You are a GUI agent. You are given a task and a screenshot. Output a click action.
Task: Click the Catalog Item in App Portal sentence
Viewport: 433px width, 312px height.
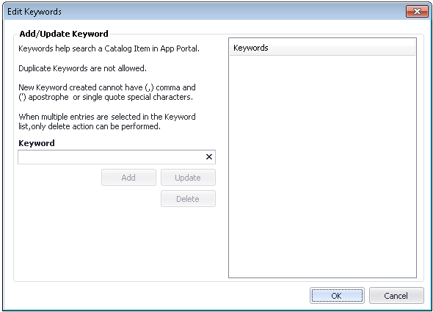tap(109, 48)
